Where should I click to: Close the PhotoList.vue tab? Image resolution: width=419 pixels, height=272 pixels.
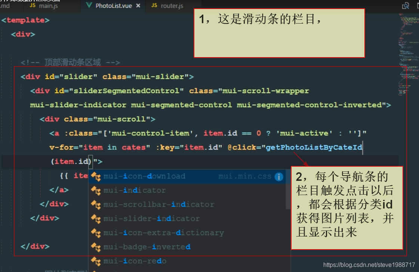[138, 6]
